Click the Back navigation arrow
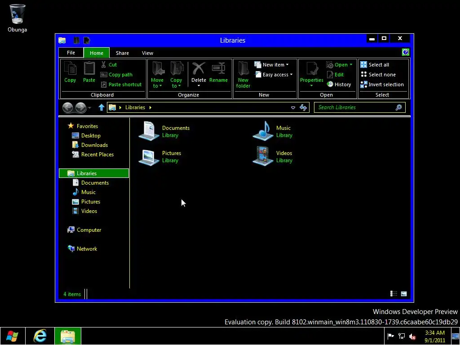460x345 pixels. (68, 108)
